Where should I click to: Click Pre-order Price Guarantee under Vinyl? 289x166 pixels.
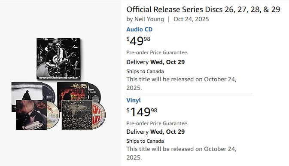[157, 123]
